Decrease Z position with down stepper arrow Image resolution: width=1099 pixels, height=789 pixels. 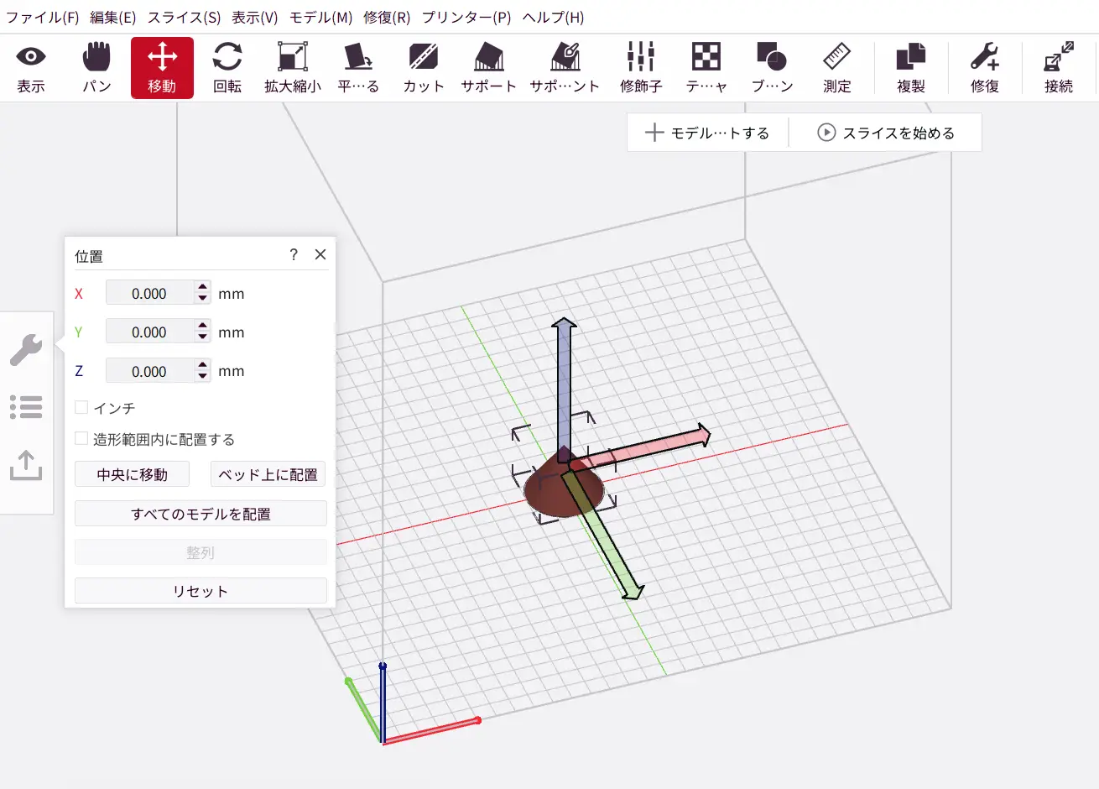pyautogui.click(x=203, y=377)
